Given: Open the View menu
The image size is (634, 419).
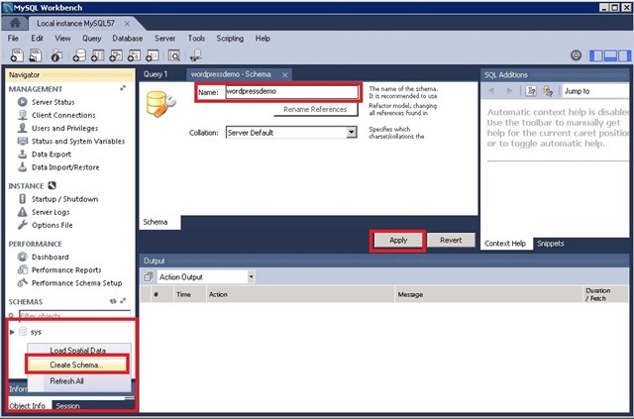Looking at the screenshot, I should tap(62, 38).
